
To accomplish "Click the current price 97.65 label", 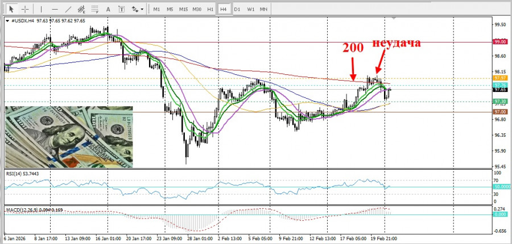I will tap(500, 90).
